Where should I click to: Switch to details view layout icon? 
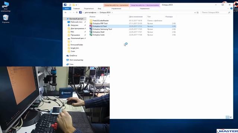click(227, 117)
